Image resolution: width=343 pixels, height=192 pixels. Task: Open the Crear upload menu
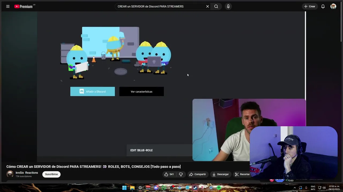click(310, 6)
